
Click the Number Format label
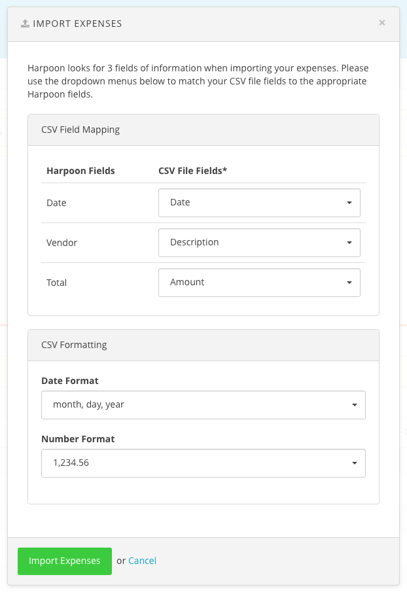tap(78, 439)
